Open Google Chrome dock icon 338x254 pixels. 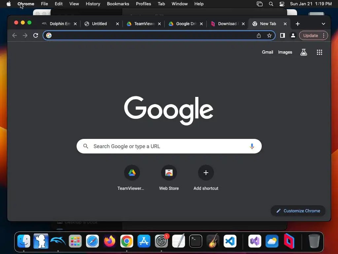click(x=127, y=241)
